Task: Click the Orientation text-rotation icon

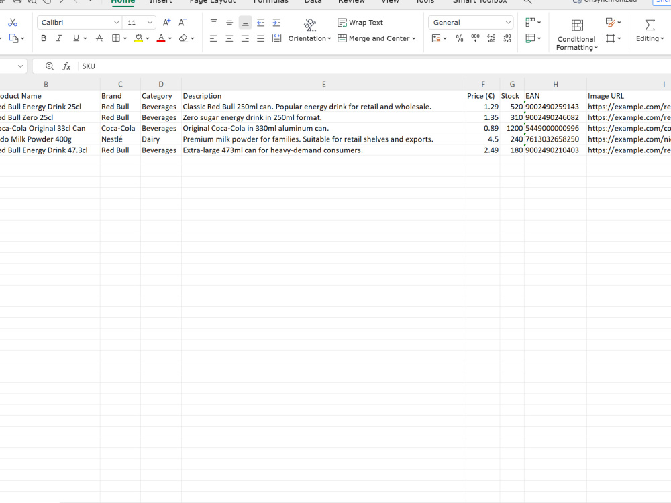Action: (310, 25)
